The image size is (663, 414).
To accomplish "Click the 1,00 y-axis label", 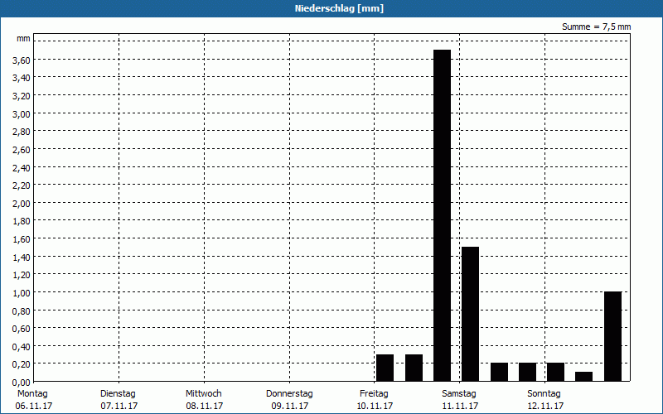I will [x=22, y=293].
